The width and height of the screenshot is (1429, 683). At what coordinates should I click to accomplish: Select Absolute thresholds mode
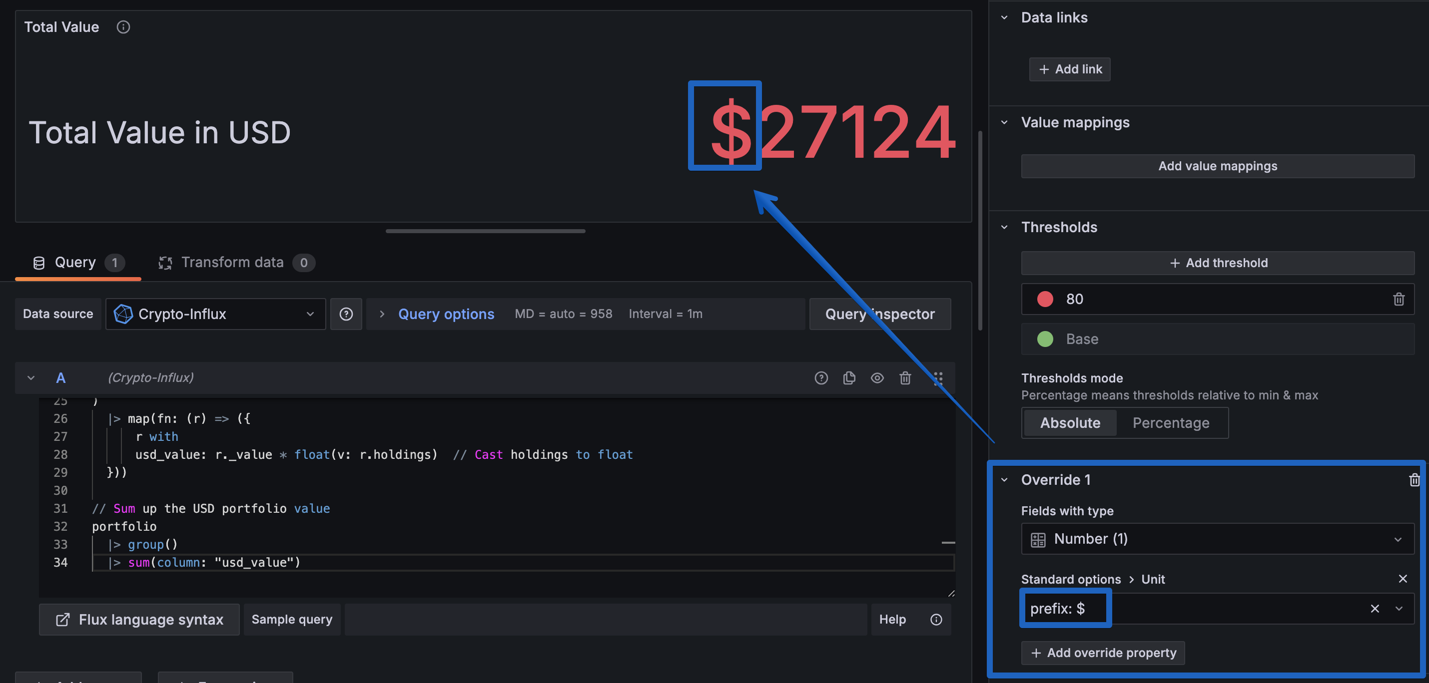(1070, 422)
